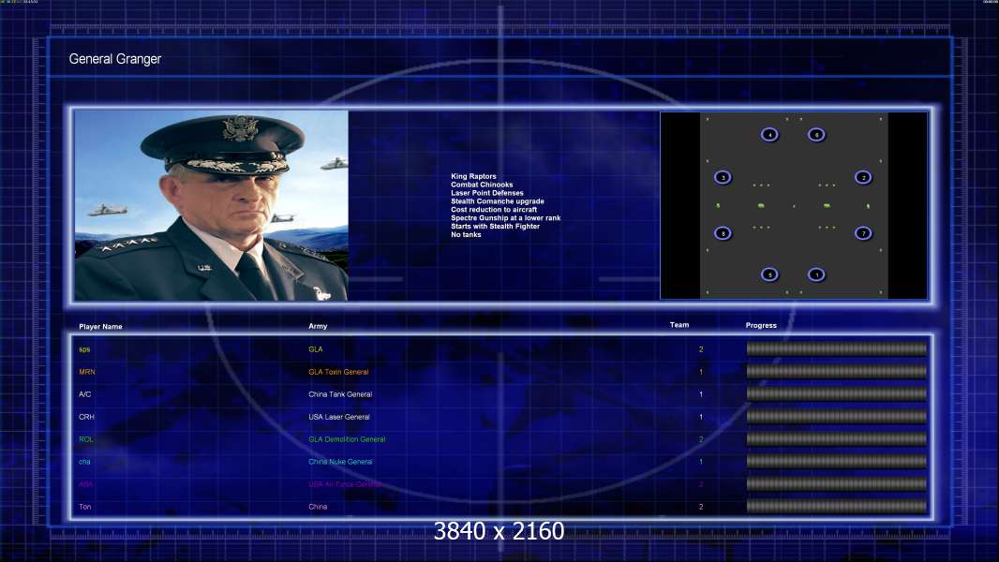Click team number 1 in A/C row

pos(701,394)
